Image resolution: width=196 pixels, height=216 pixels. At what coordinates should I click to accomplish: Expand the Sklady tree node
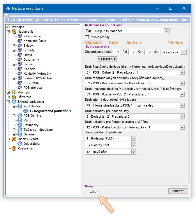click(x=14, y=46)
